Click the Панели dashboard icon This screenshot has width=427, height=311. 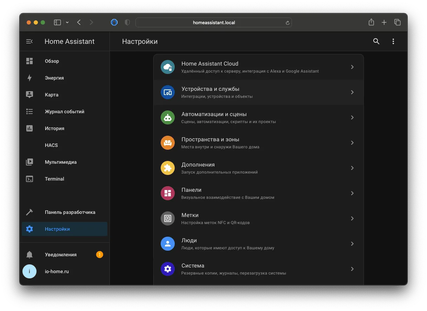pos(168,193)
